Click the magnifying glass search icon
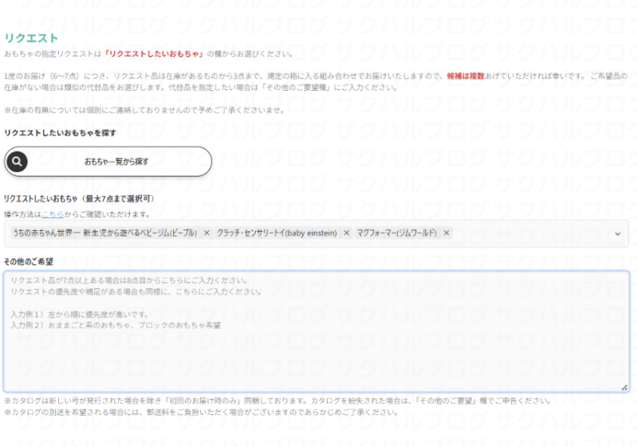This screenshot has width=638, height=447. point(18,162)
